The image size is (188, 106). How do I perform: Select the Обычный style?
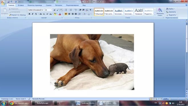pyautogui.click(x=99, y=12)
